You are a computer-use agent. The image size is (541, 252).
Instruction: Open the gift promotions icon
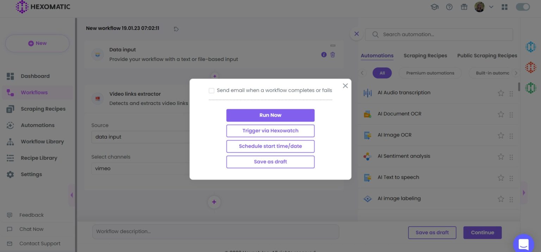[464, 7]
